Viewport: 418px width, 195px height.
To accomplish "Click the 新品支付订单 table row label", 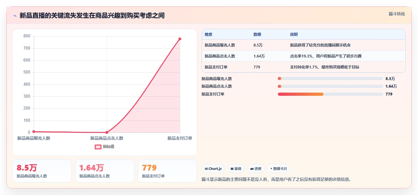I will [216, 67].
